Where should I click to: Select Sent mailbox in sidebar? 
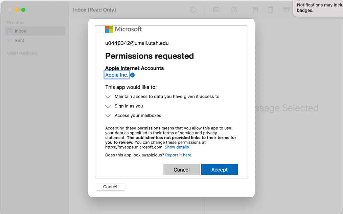point(35,41)
